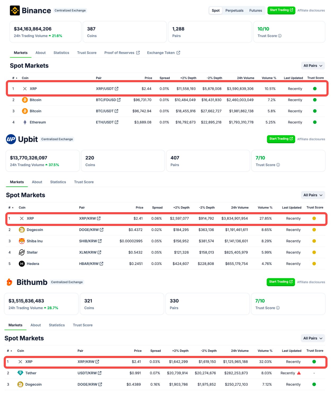Click the Tether coin name in Bithumb table
The width and height of the screenshot is (336, 401).
tap(31, 373)
